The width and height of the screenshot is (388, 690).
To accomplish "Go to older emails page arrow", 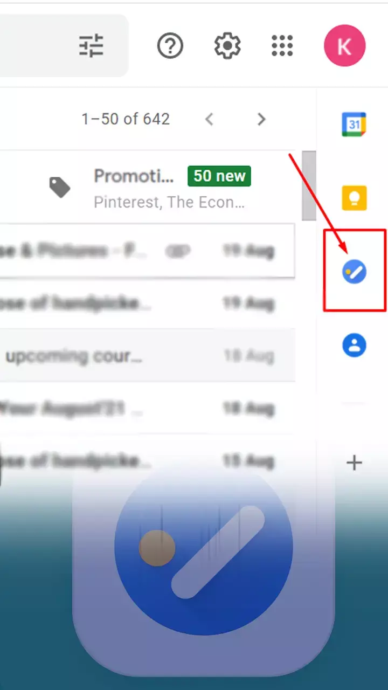I will click(x=261, y=119).
